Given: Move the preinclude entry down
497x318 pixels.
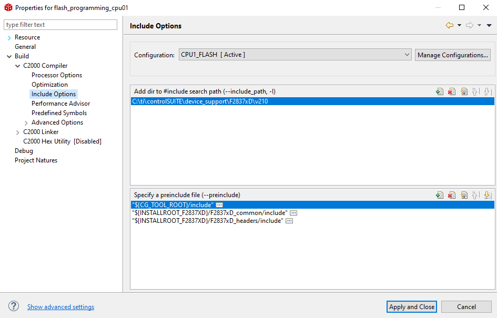Looking at the screenshot, I should [x=489, y=194].
